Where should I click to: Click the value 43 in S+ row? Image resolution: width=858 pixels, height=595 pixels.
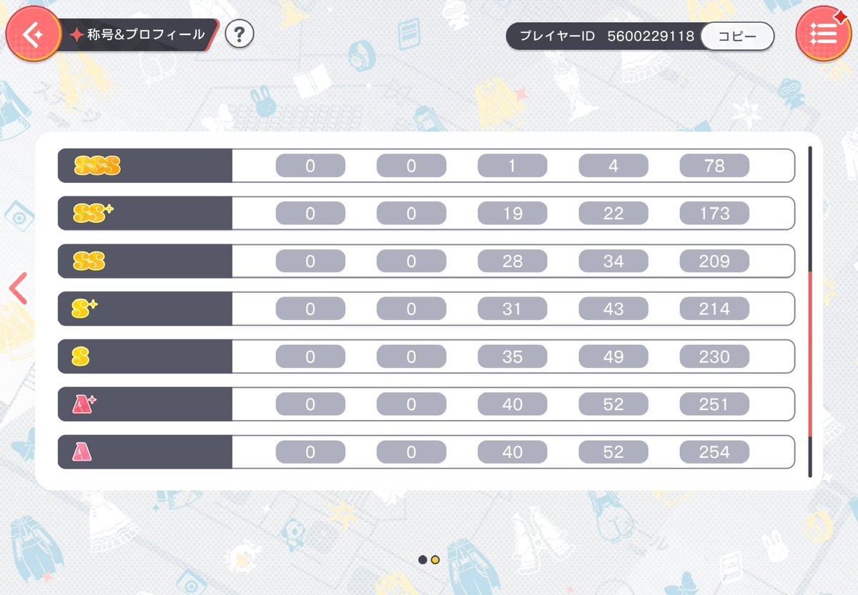coord(613,309)
